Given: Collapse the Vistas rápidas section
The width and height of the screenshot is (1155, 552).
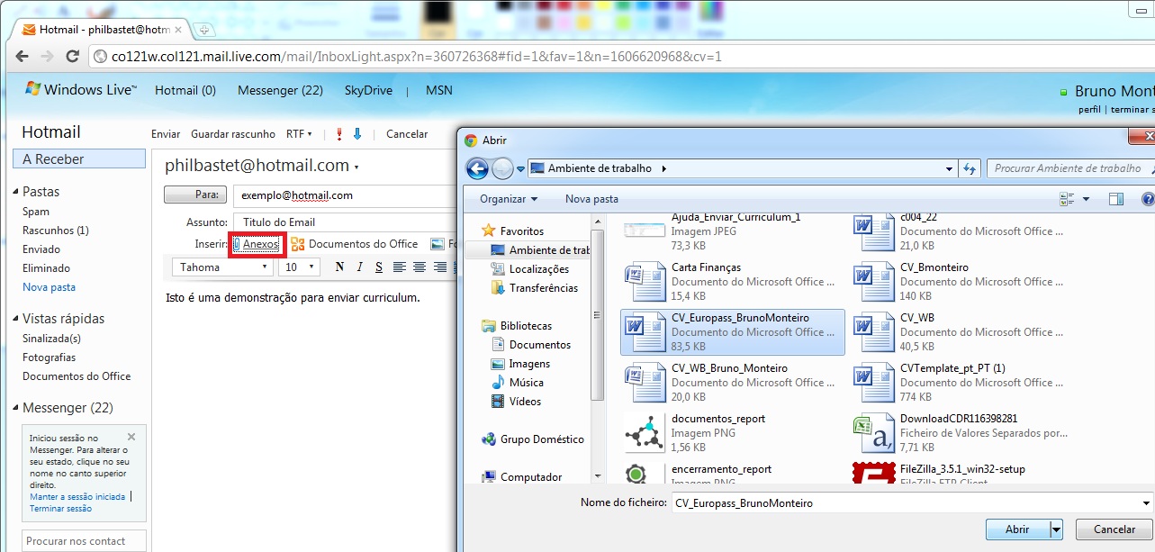Looking at the screenshot, I should click(x=15, y=319).
